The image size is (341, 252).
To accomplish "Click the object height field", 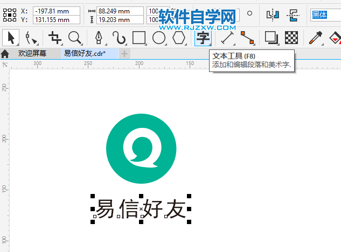I will pos(120,20).
